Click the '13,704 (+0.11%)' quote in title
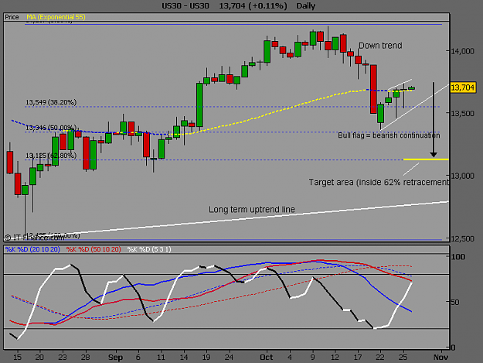 pos(253,6)
